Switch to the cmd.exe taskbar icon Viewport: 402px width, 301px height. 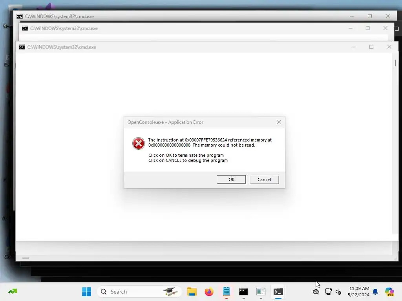(x=243, y=292)
